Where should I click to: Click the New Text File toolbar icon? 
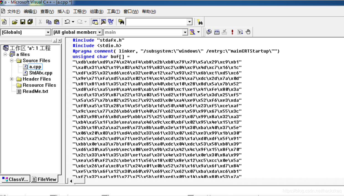[x=4, y=22]
